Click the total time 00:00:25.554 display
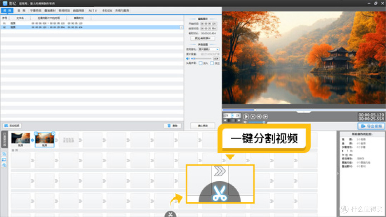Image resolution: width=386 pixels, height=217 pixels. (x=371, y=119)
